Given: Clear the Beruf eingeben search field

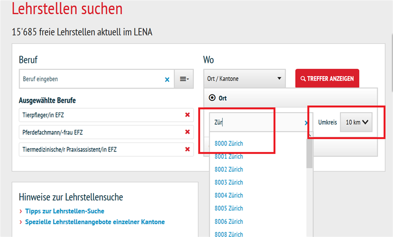Looking at the screenshot, I should [x=167, y=79].
